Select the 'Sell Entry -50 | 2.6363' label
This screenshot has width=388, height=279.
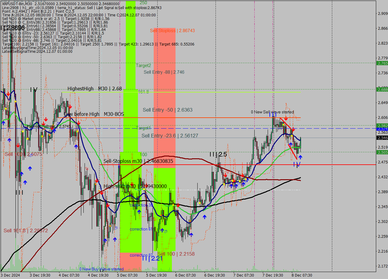pyautogui.click(x=168, y=110)
